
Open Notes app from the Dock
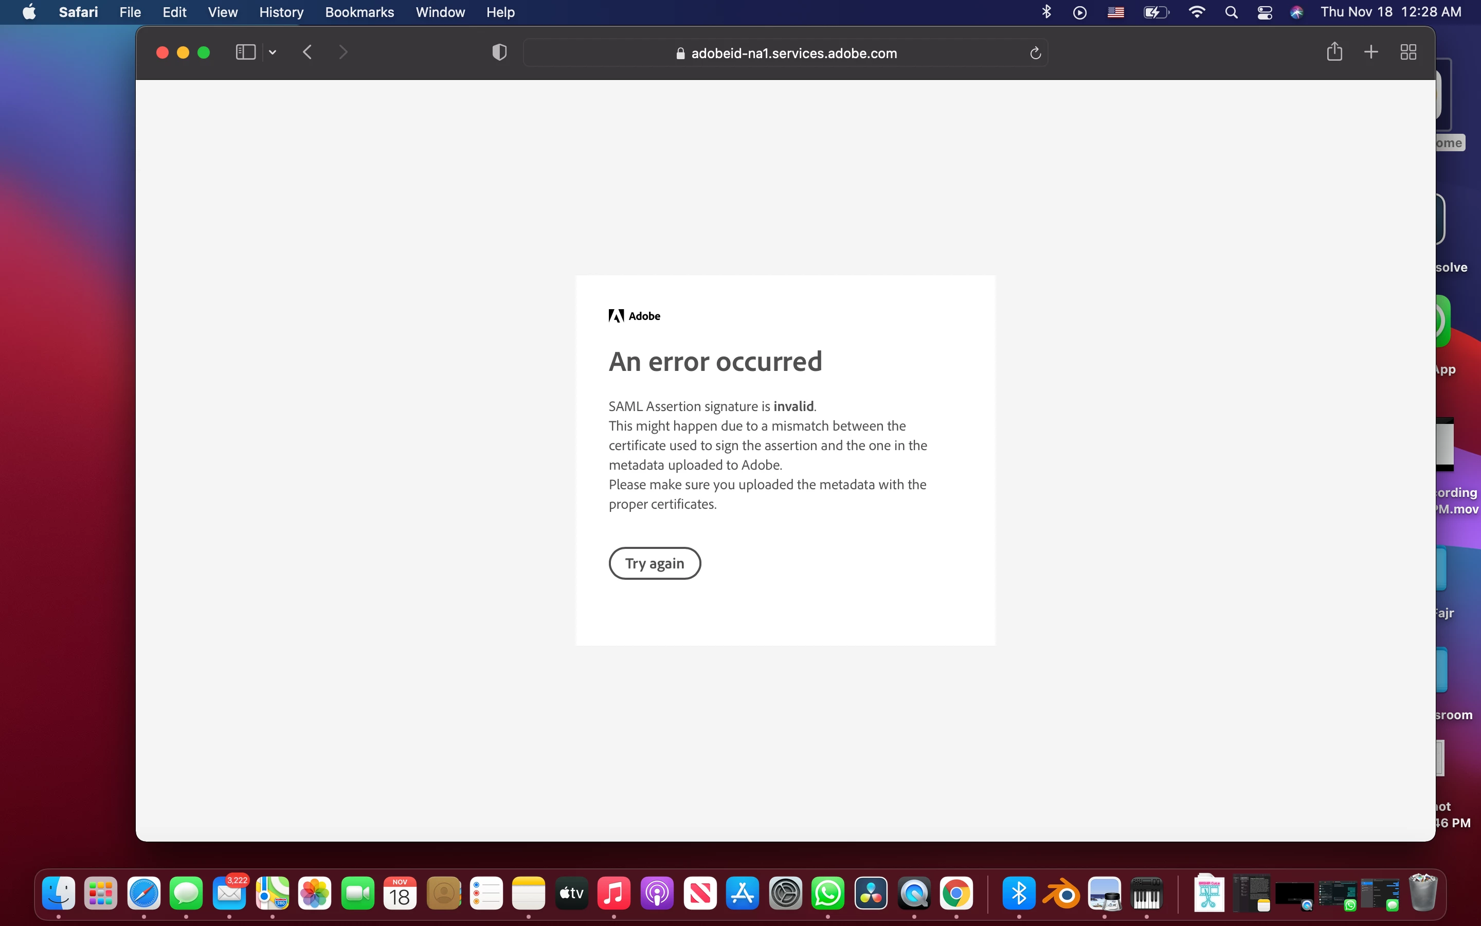[x=529, y=894]
